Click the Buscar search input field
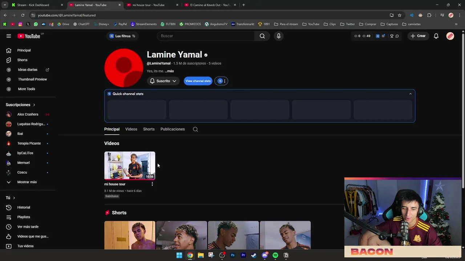Image resolution: width=465 pixels, height=261 pixels. (x=206, y=36)
